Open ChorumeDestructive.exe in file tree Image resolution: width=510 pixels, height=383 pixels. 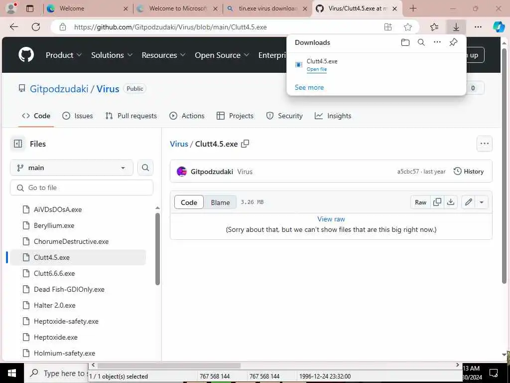[71, 241]
